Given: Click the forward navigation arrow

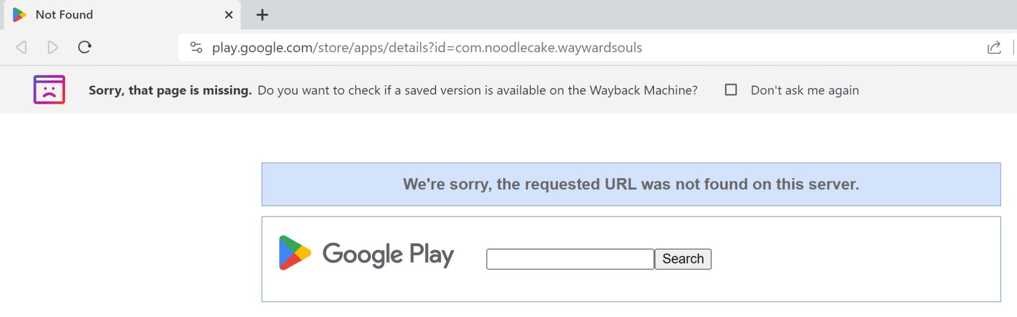Looking at the screenshot, I should pos(53,48).
